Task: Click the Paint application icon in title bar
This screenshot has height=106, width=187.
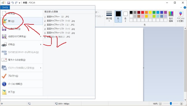Action: 3,3
